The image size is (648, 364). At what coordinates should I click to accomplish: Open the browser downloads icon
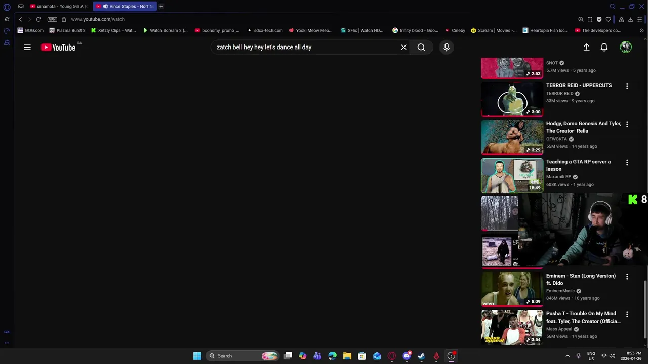[x=630, y=19]
